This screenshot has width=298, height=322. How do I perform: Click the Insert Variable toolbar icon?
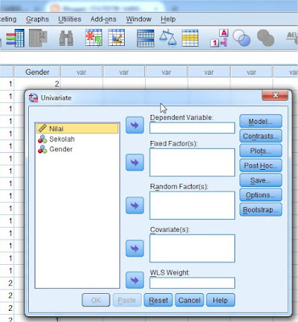point(117,38)
